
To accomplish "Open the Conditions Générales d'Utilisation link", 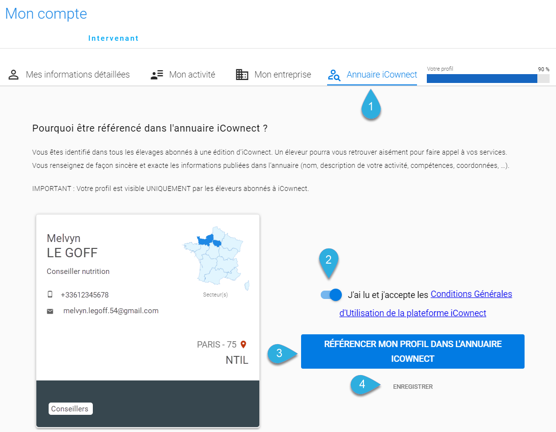I will [x=425, y=303].
